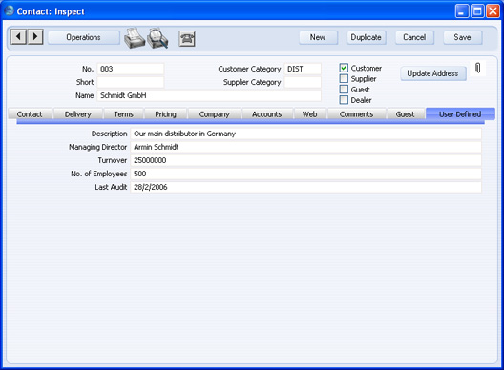Click the empty Short field

[x=130, y=82]
